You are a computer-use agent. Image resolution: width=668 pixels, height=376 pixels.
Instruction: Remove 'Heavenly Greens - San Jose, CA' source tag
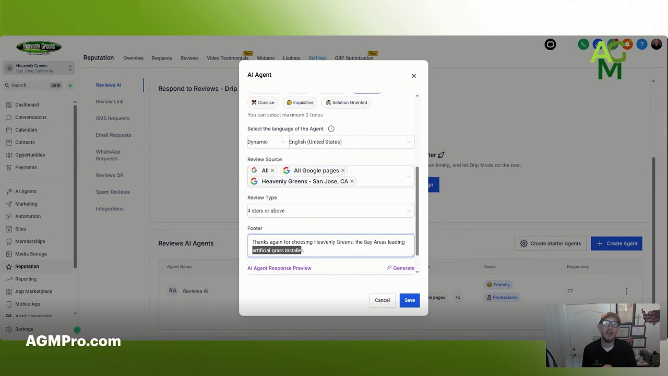point(352,181)
